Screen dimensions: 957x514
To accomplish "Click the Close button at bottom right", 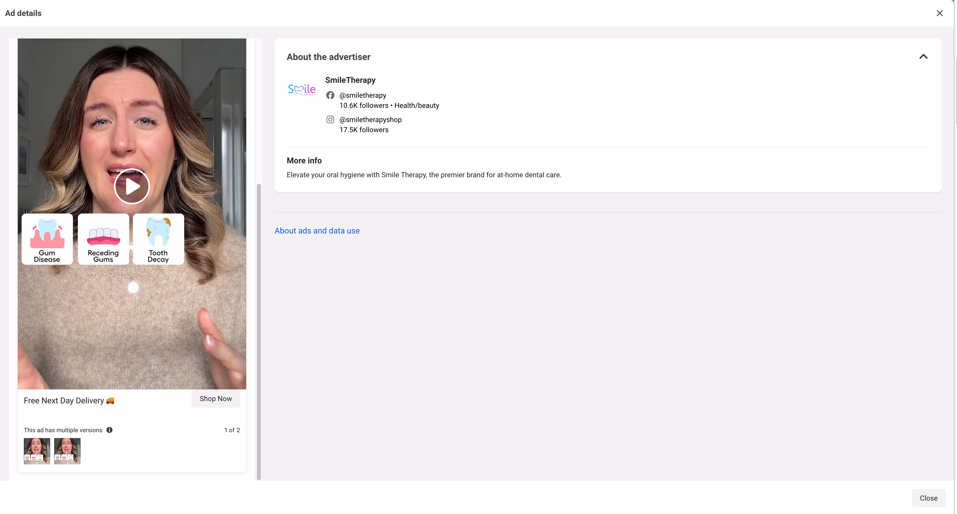I will tap(928, 498).
